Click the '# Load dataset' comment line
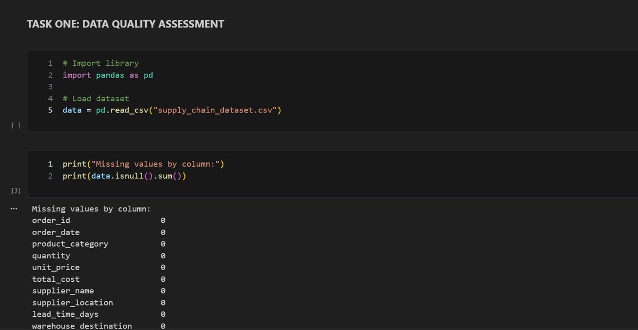This screenshot has width=638, height=330. (x=96, y=98)
